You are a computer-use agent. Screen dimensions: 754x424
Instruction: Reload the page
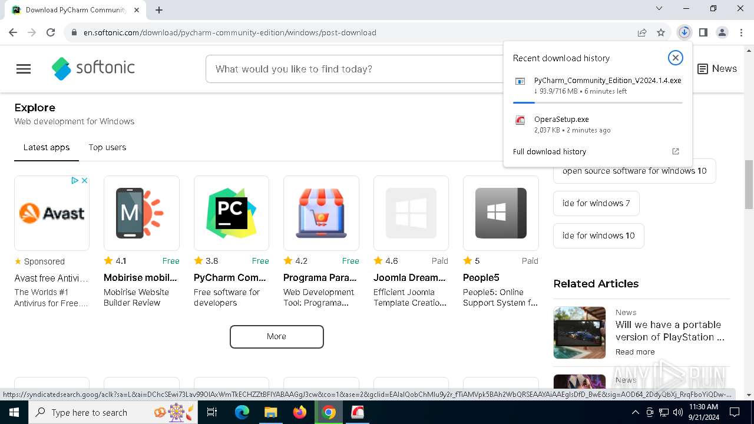51,32
